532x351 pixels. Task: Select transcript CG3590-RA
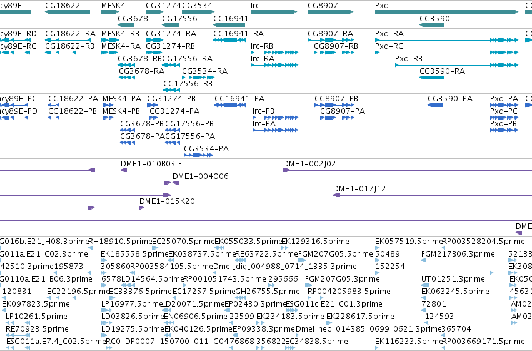tap(443, 71)
